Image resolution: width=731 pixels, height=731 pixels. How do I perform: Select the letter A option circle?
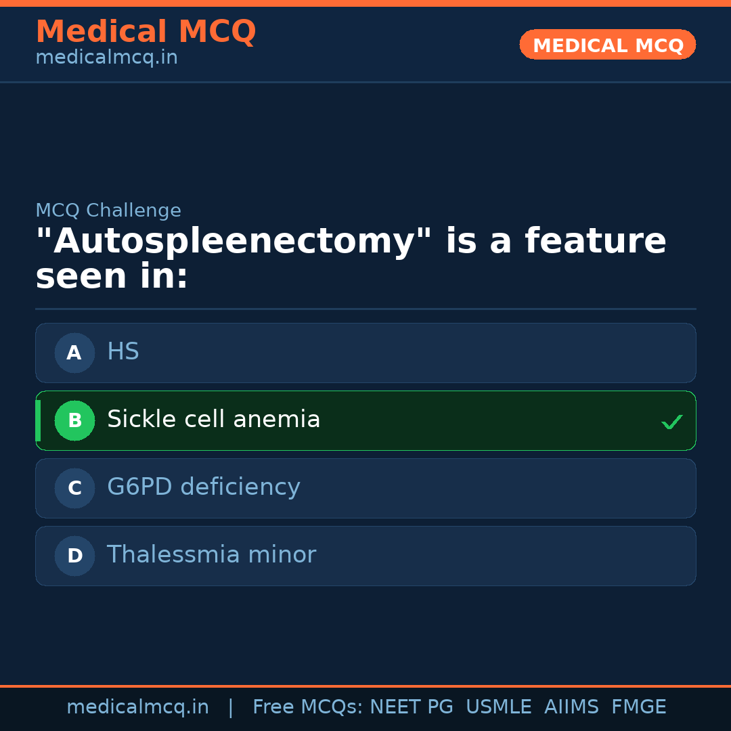[74, 353]
